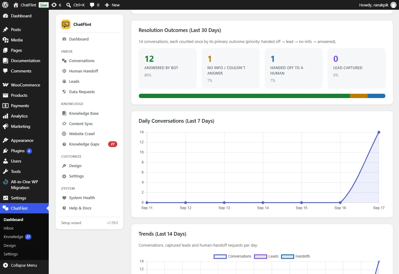Open Appearance via its paintbrush icon
Screen dimensions: 399x274
pos(5,140)
